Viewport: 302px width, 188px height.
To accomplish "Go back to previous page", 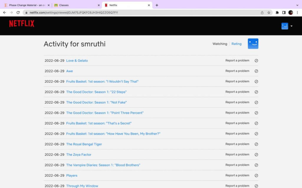I will click(5, 12).
